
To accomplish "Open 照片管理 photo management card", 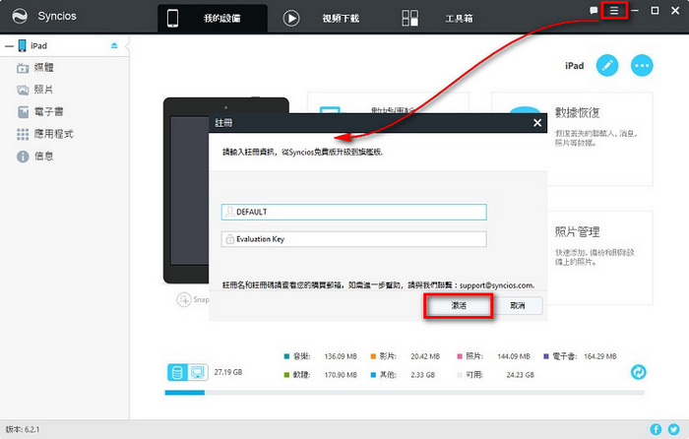I will click(x=599, y=258).
